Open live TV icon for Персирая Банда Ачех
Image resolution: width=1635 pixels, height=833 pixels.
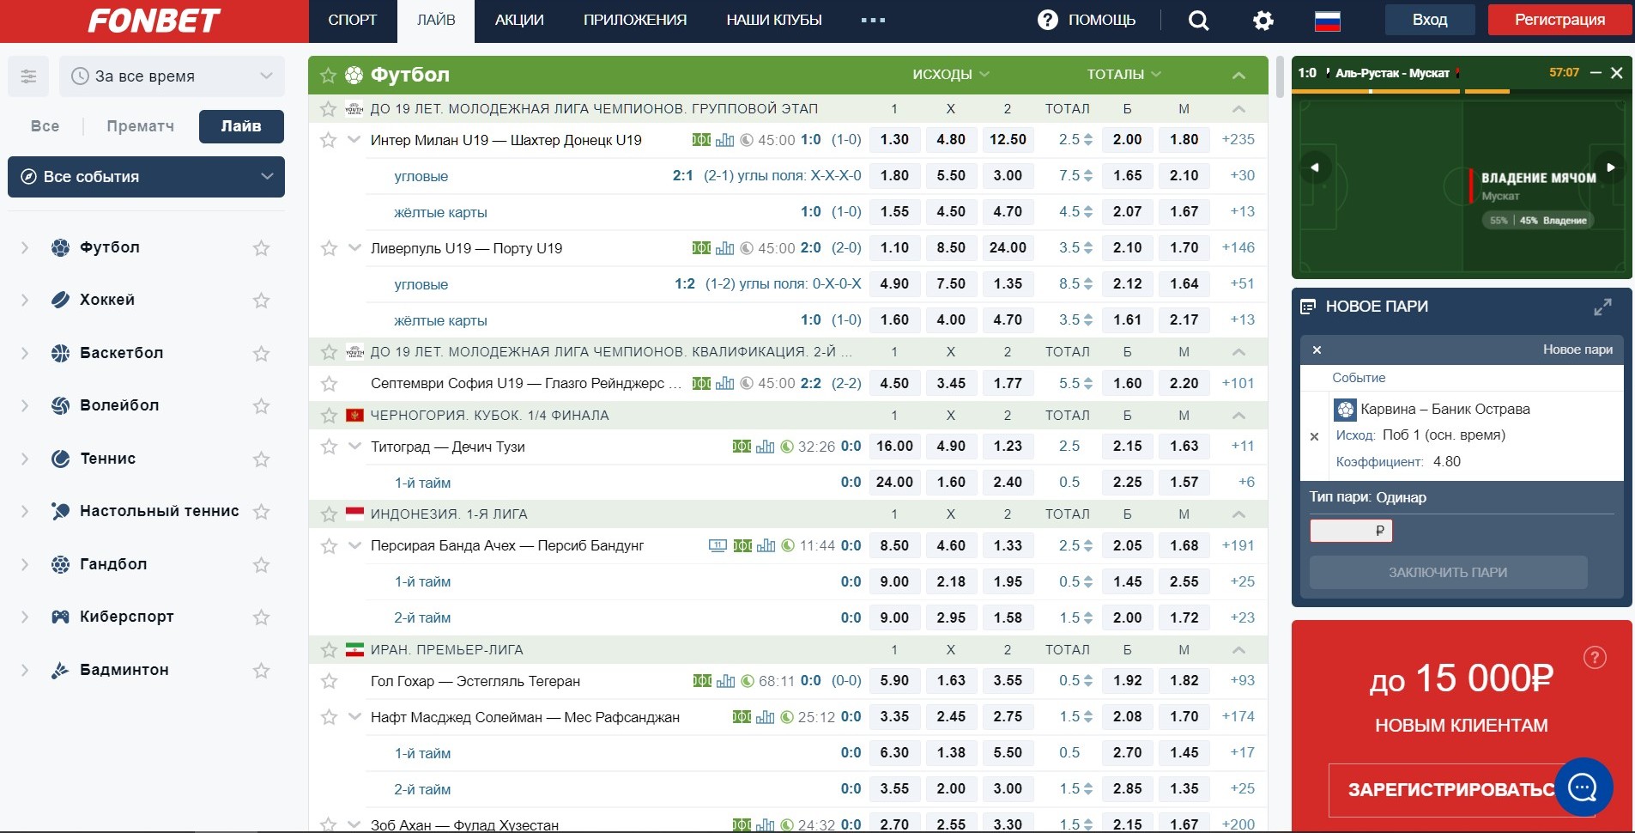coord(718,545)
